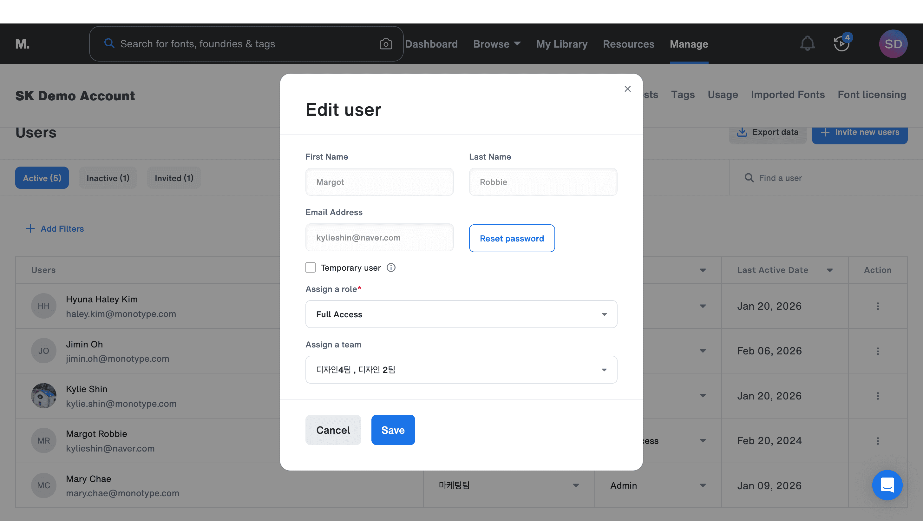
Task: Expand the Assign a team dropdown
Action: pyautogui.click(x=461, y=370)
